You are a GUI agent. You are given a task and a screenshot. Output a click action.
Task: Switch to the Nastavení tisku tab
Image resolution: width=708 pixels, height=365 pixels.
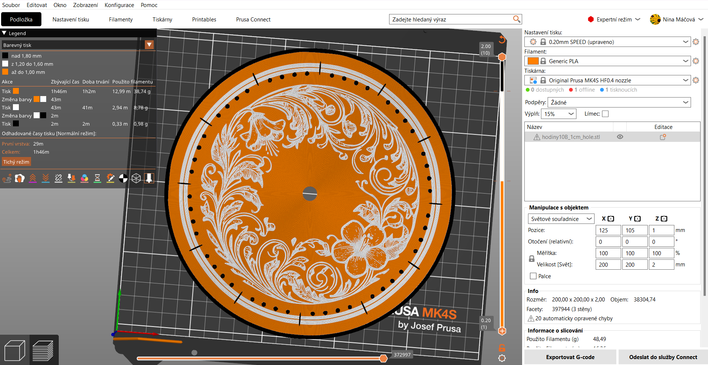[71, 19]
